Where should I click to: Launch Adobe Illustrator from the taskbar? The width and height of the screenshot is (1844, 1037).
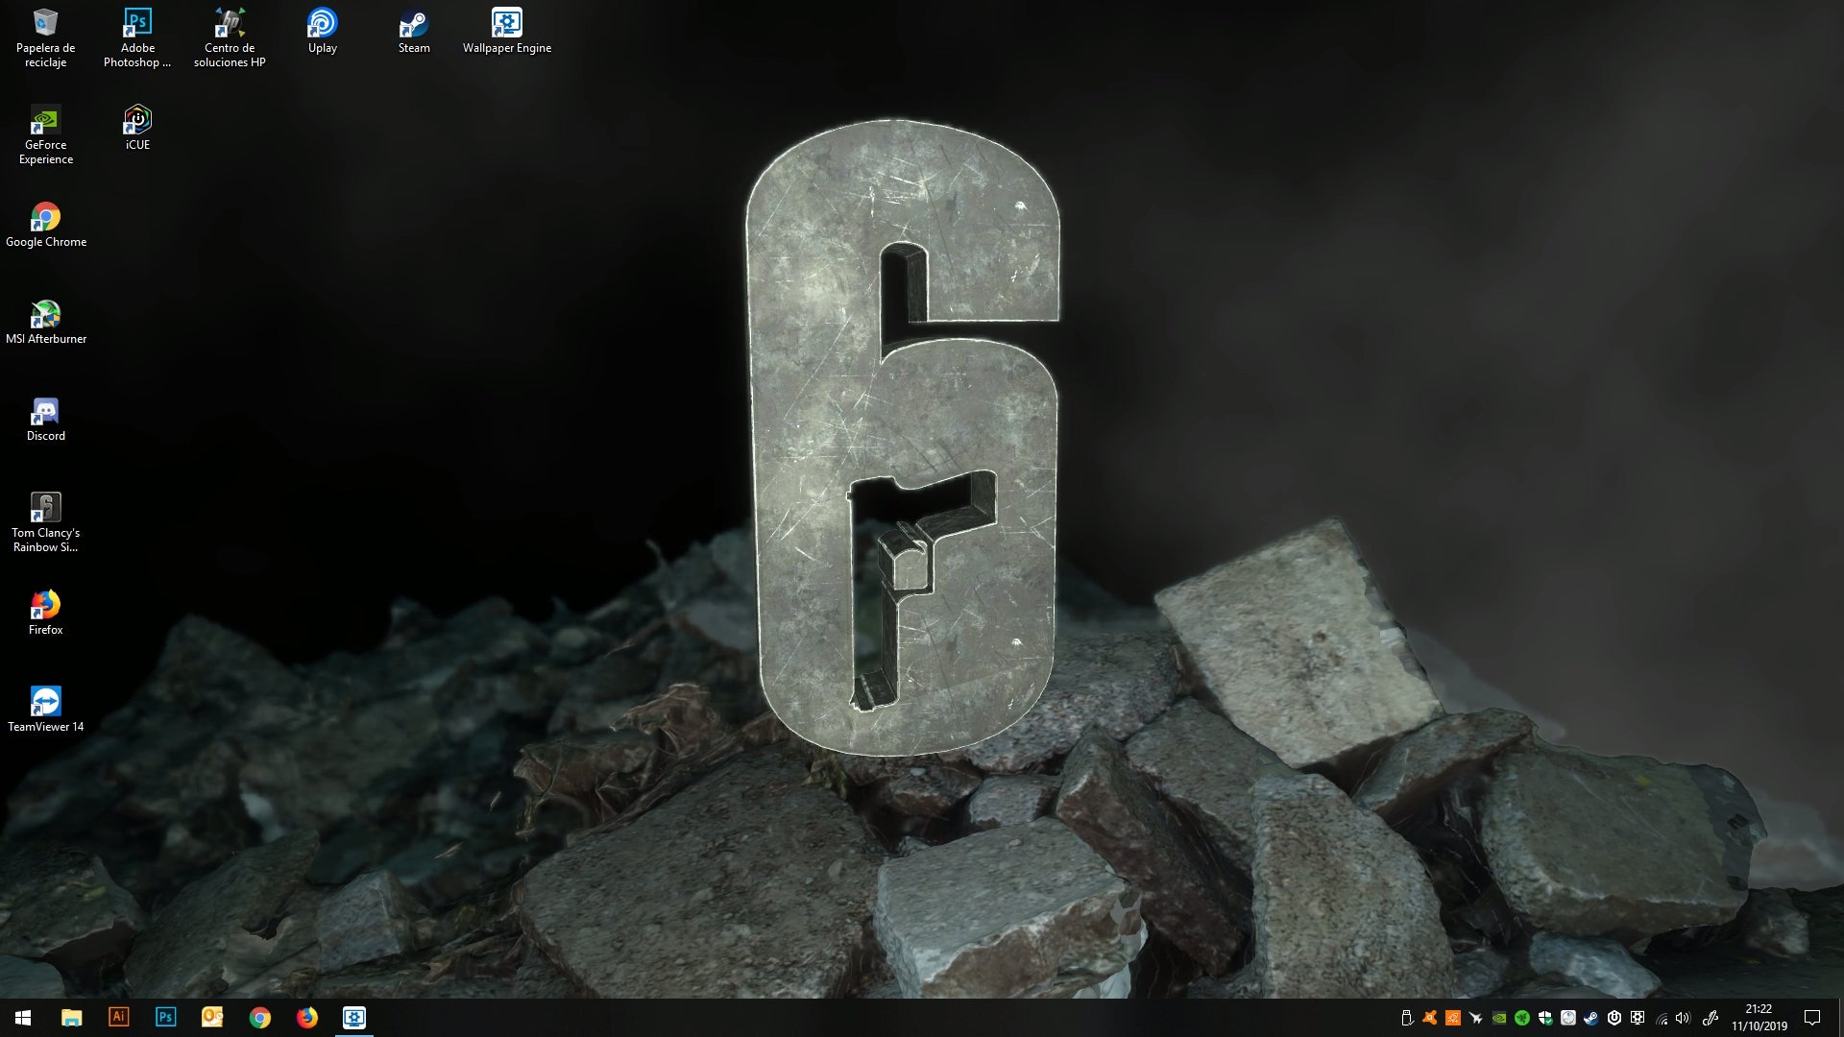pyautogui.click(x=118, y=1018)
